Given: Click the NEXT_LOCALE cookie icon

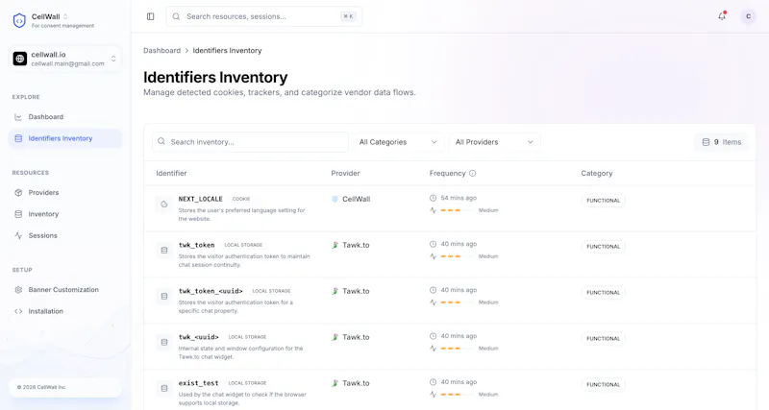Looking at the screenshot, I should click(x=164, y=205).
